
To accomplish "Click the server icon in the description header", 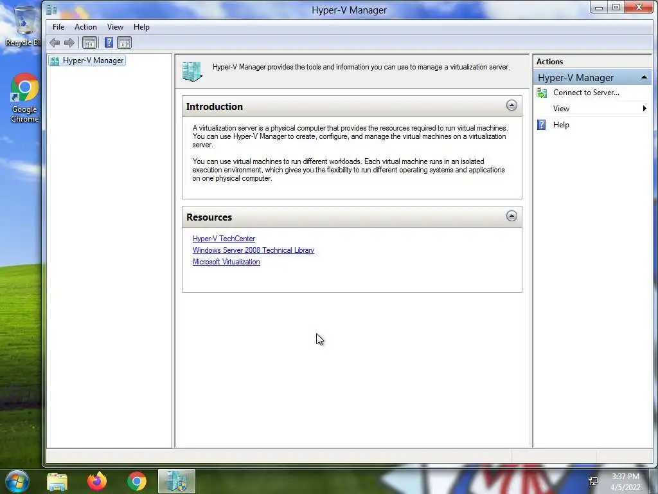I will pos(192,71).
